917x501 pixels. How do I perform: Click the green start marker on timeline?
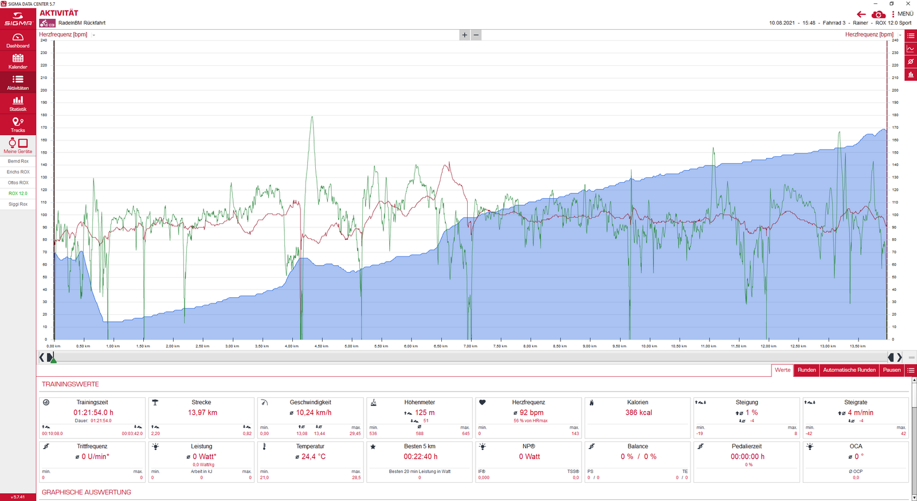pos(53,358)
